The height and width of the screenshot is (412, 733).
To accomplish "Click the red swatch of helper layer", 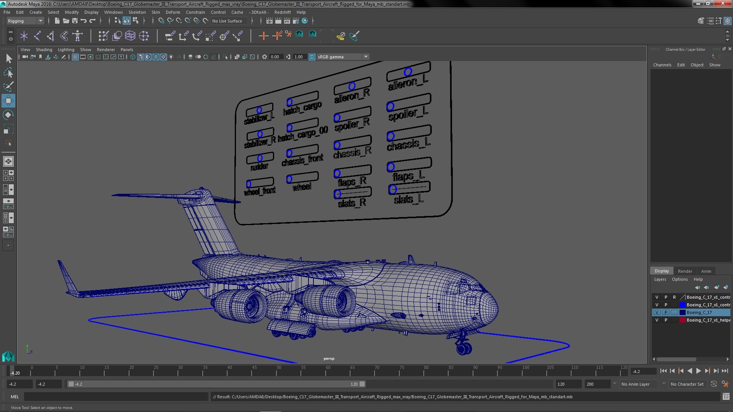I will tap(683, 320).
